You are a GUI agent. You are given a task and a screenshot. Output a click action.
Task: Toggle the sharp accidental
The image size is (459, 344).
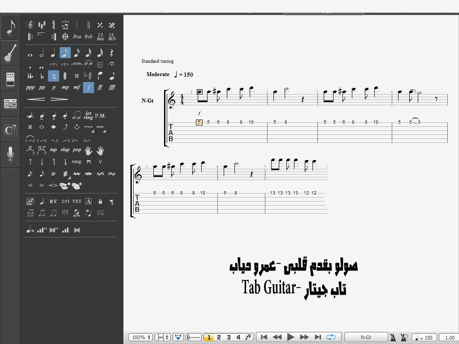(65, 76)
